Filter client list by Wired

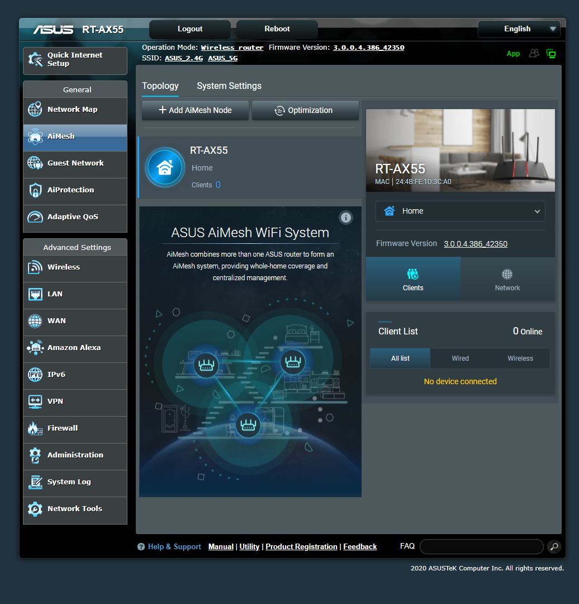460,358
